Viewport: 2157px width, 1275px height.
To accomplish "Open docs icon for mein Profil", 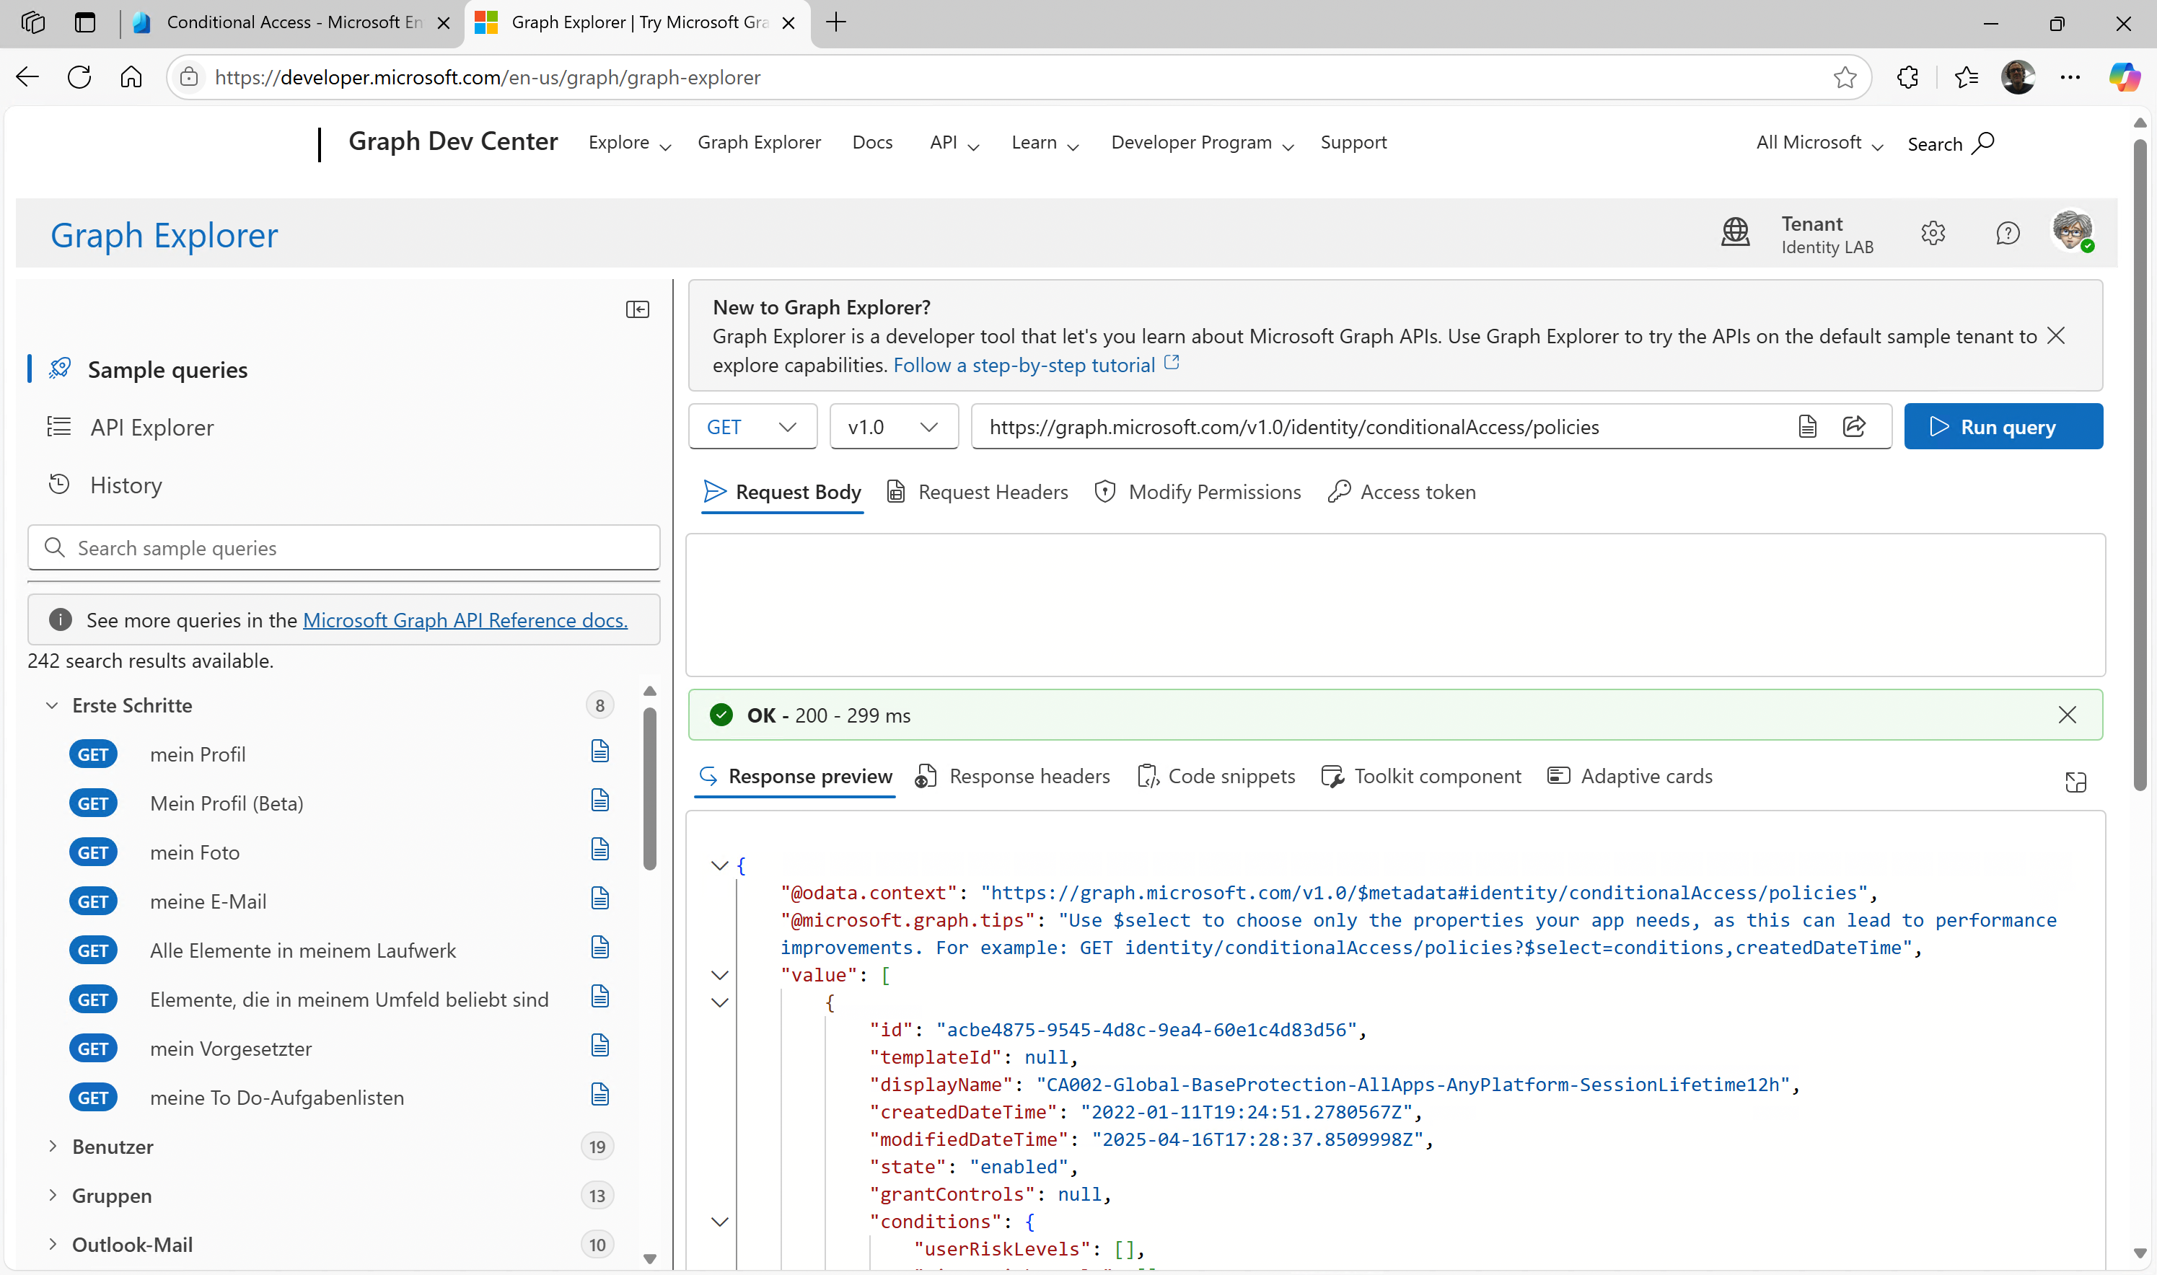I will point(599,751).
